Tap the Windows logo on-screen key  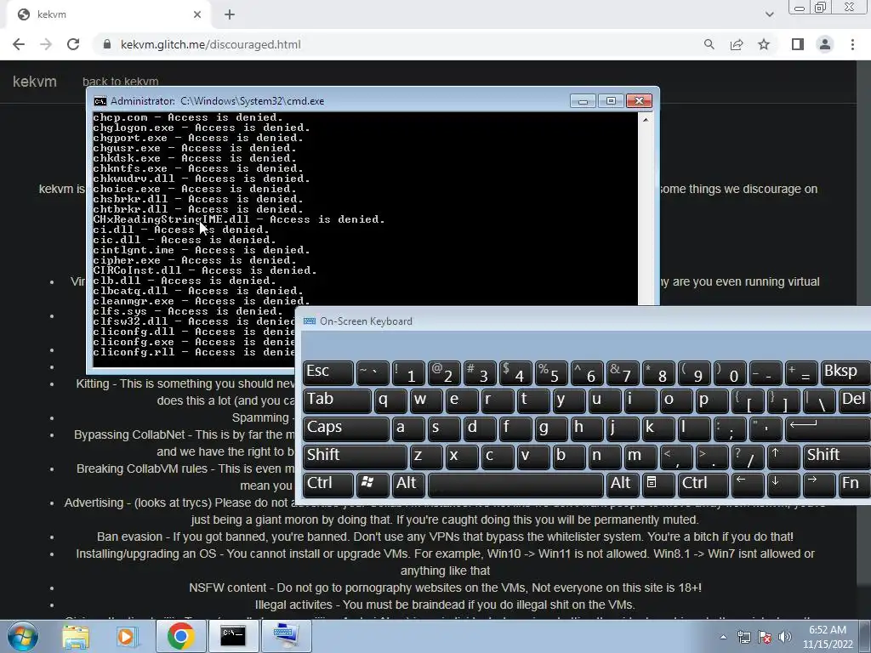(x=373, y=484)
